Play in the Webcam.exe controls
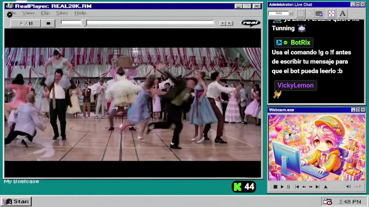The height and width of the screenshot is (207, 369). 282,187
